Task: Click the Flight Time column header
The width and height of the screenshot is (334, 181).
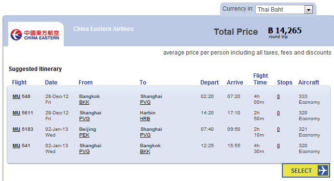Action: tap(261, 79)
